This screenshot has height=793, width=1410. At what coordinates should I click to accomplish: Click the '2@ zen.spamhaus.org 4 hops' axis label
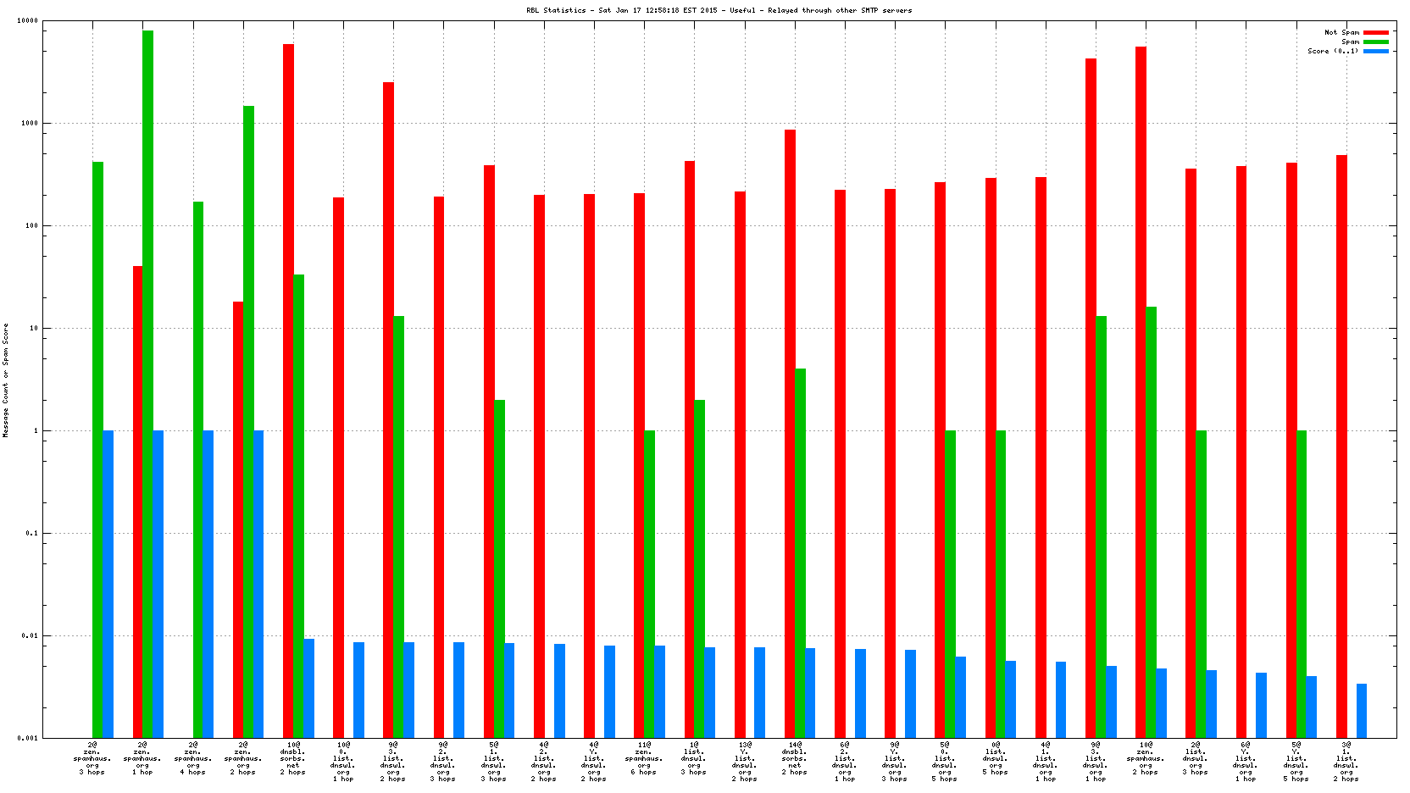point(193,758)
